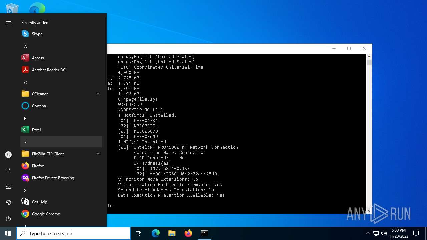Open the network status tray icon
This screenshot has width=427, height=240.
tap(376, 233)
